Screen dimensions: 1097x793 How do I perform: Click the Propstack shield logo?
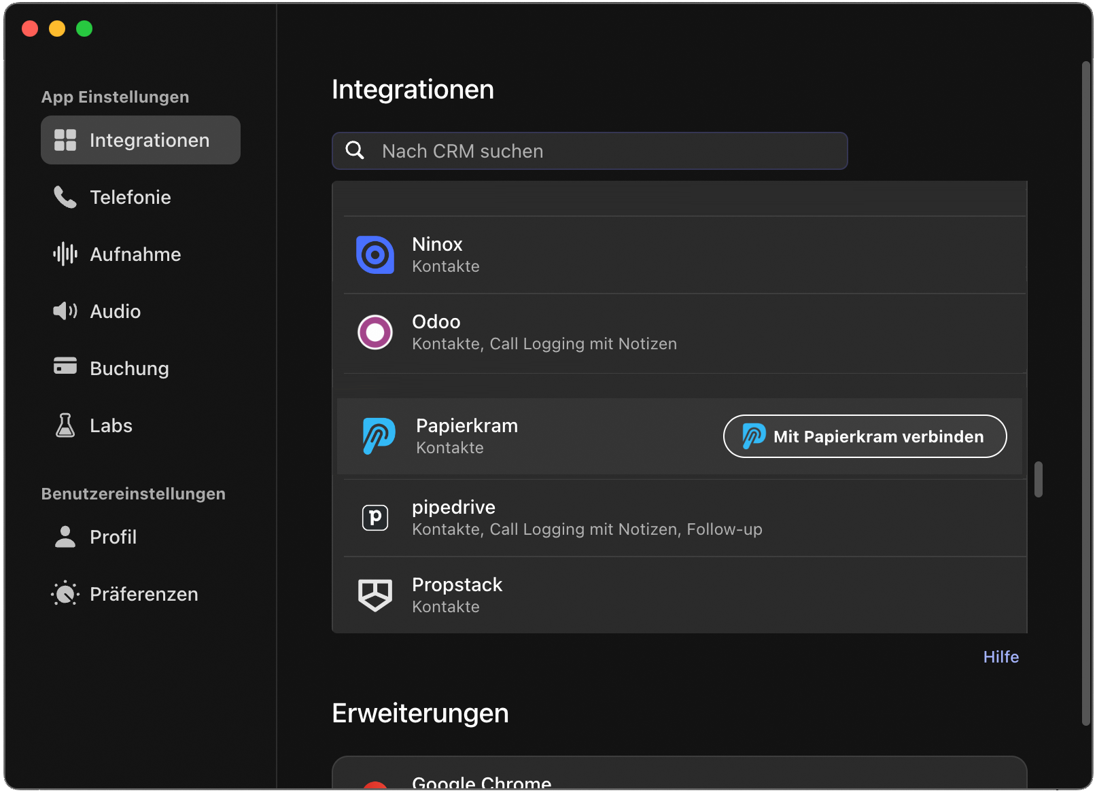coord(375,595)
